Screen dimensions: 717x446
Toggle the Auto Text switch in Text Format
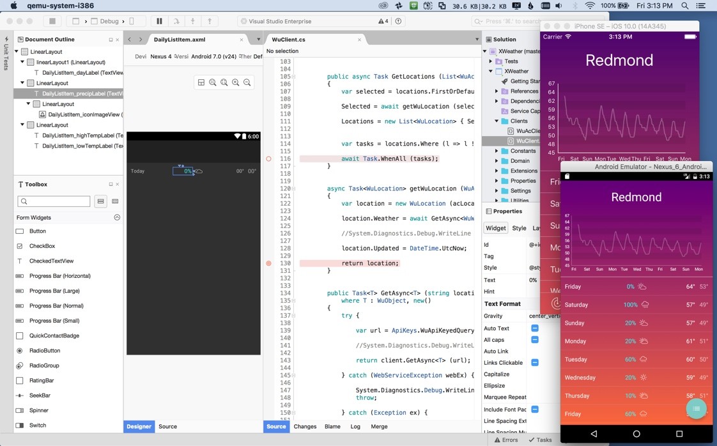point(535,328)
